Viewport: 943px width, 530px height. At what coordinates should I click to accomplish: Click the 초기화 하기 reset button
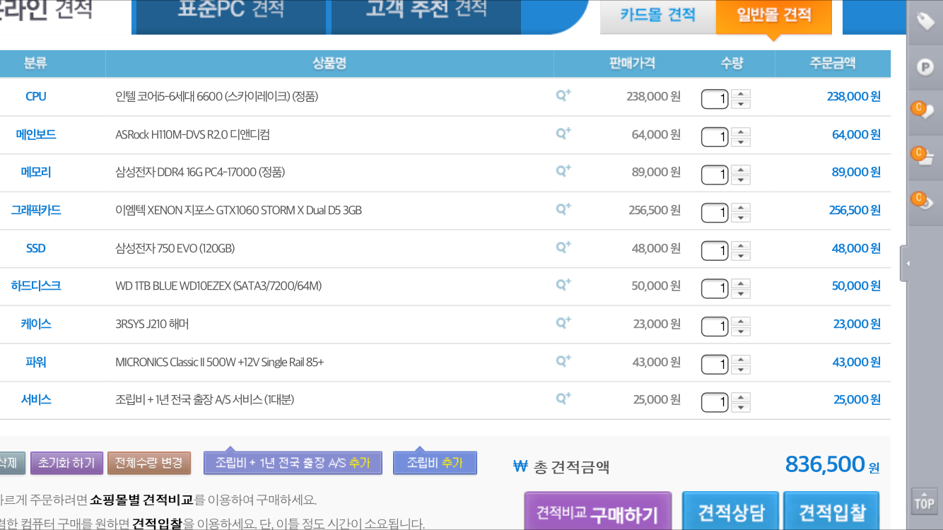pyautogui.click(x=66, y=463)
